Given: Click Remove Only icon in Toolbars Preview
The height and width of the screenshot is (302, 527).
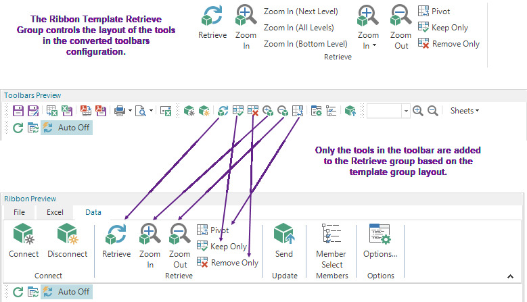Looking at the screenshot, I should click(x=253, y=111).
